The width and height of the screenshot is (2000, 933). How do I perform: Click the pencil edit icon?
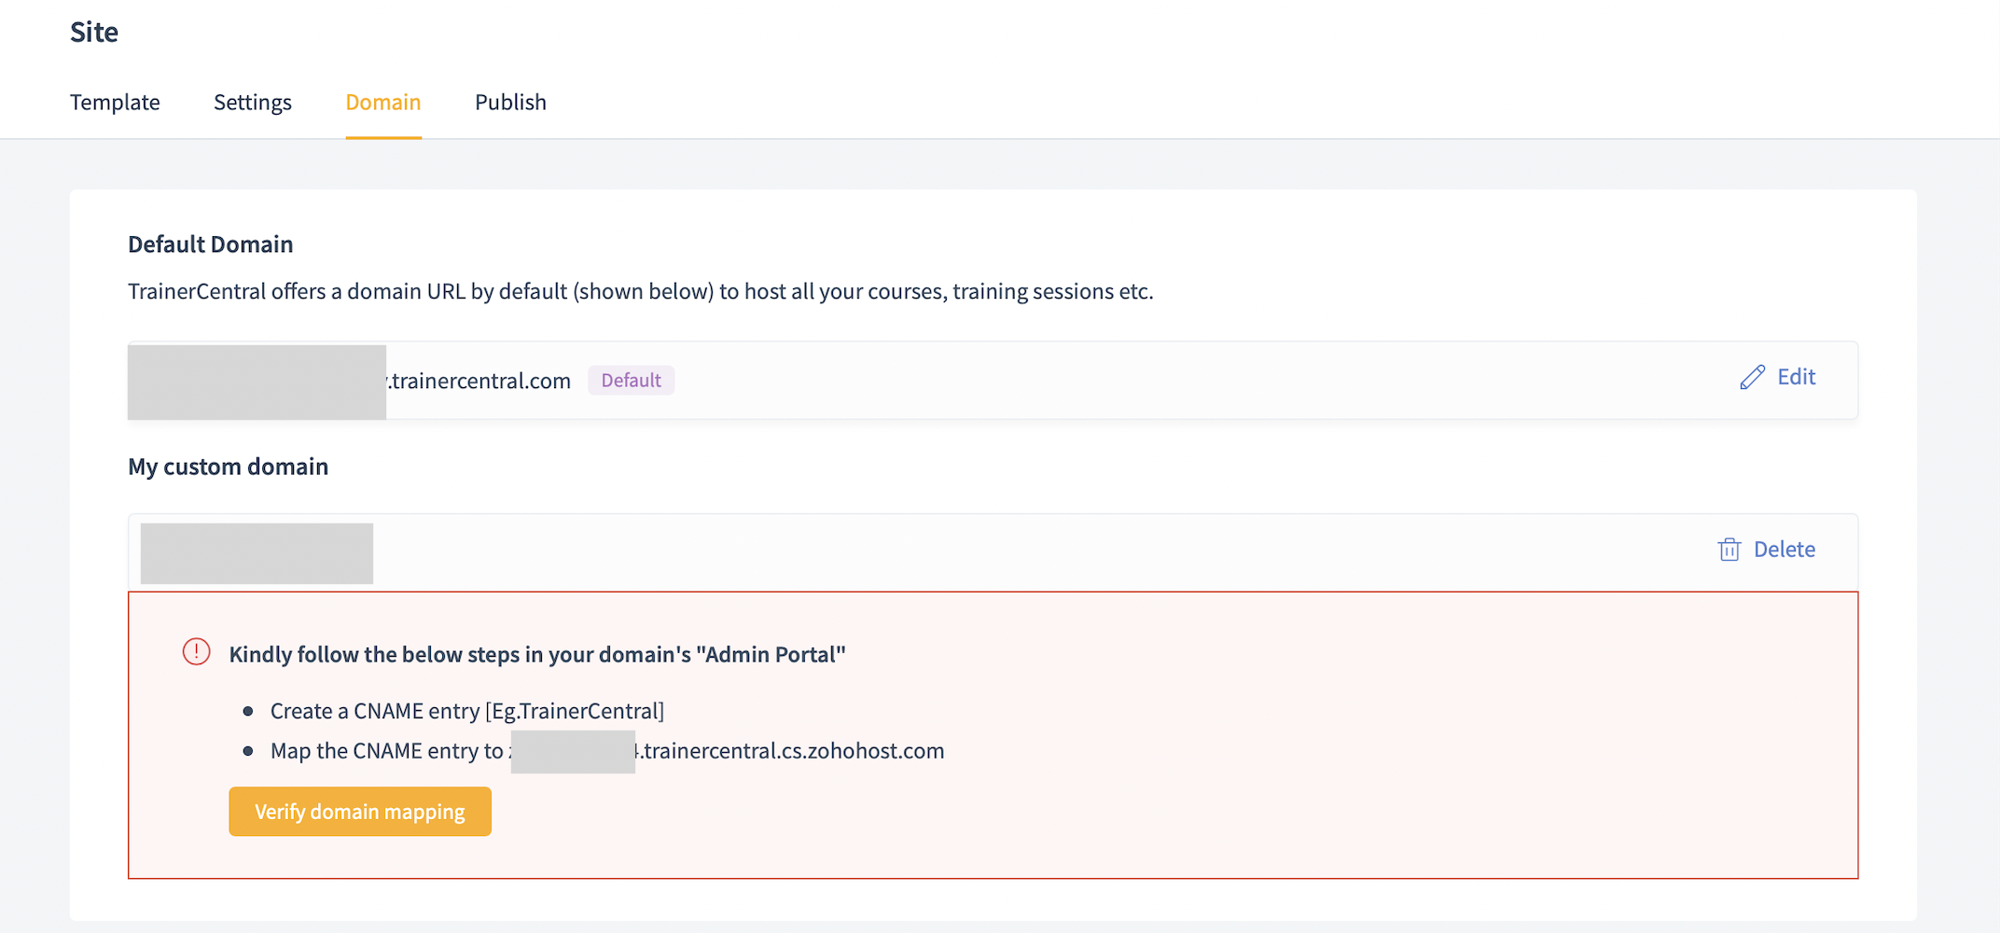pyautogui.click(x=1753, y=377)
